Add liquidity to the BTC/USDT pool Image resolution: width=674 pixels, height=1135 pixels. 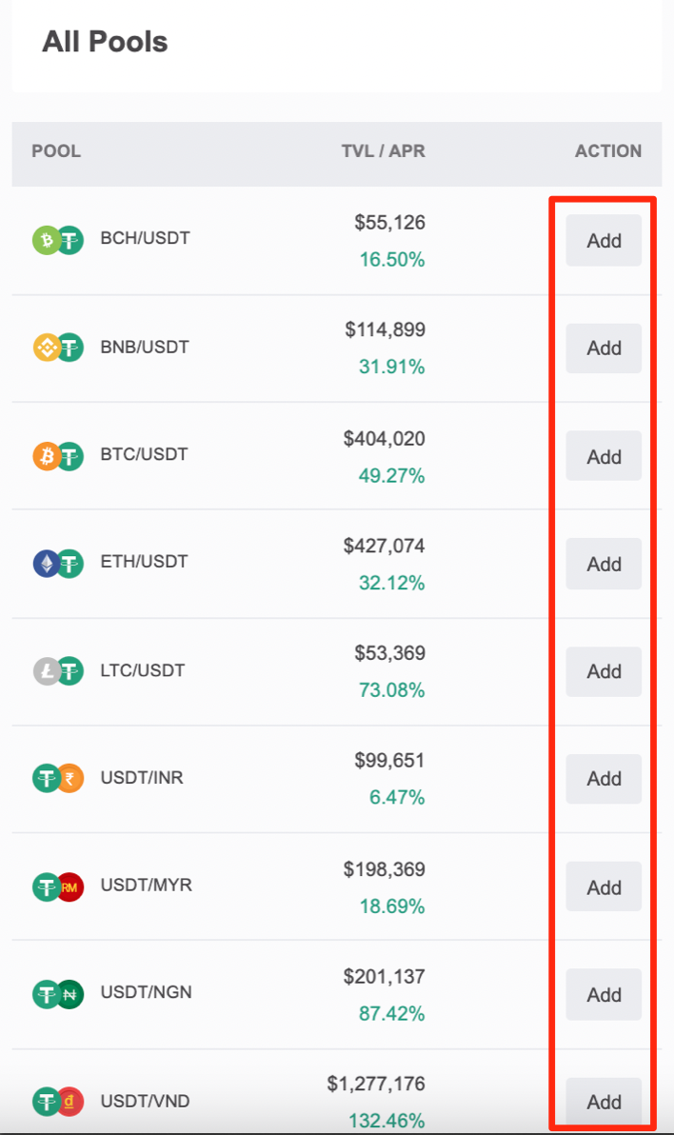click(604, 456)
